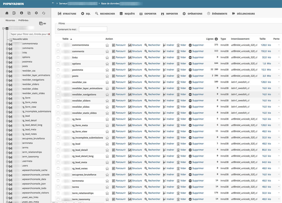This screenshot has height=203, width=282.
Task: Select the revslider_navigations checkbox
Action: 58,94
